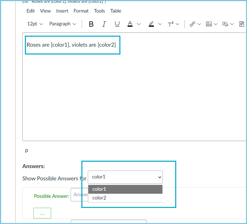Apply italic formatting
247x224 pixels.
tap(104, 24)
